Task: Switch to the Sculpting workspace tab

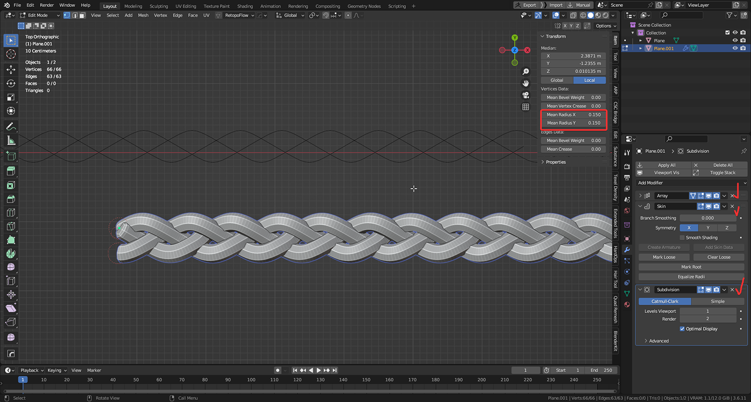Action: coord(159,6)
